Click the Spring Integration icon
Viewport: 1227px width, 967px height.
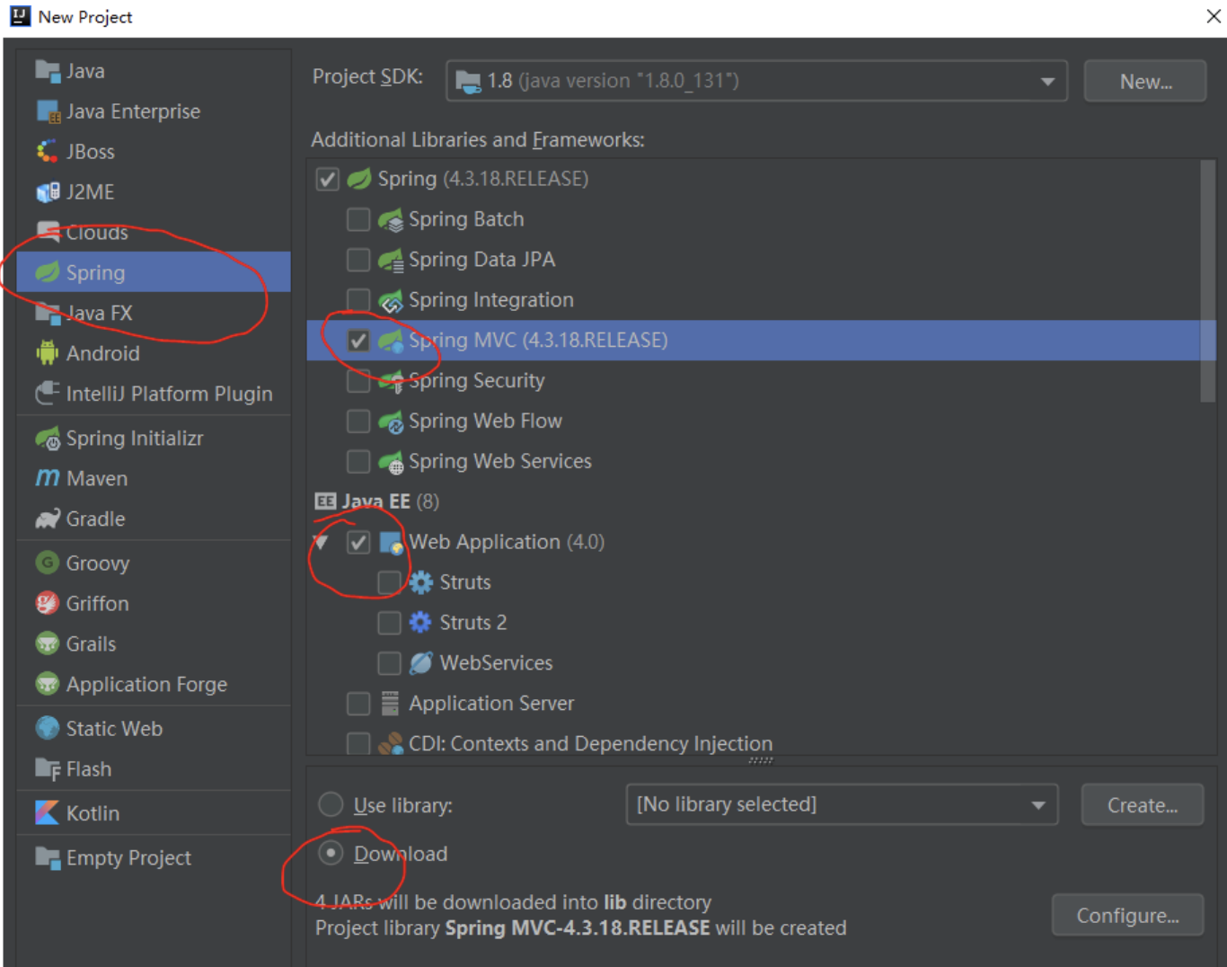click(391, 300)
